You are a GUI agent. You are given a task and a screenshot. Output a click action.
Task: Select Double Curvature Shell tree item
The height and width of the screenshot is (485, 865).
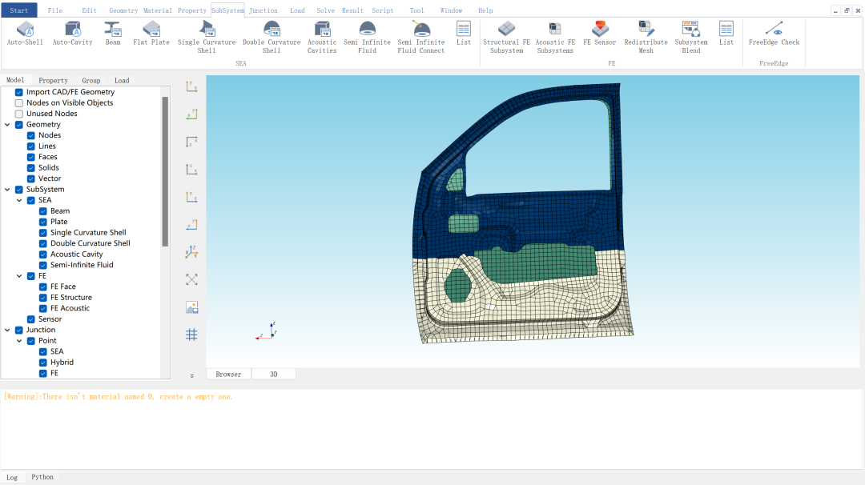pos(91,243)
